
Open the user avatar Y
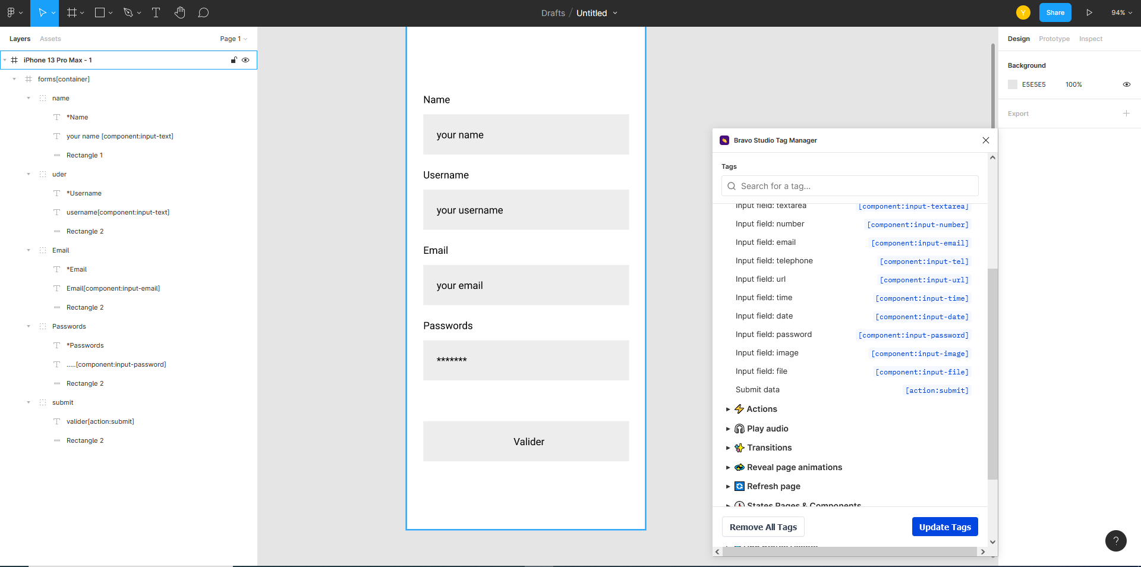(1023, 12)
